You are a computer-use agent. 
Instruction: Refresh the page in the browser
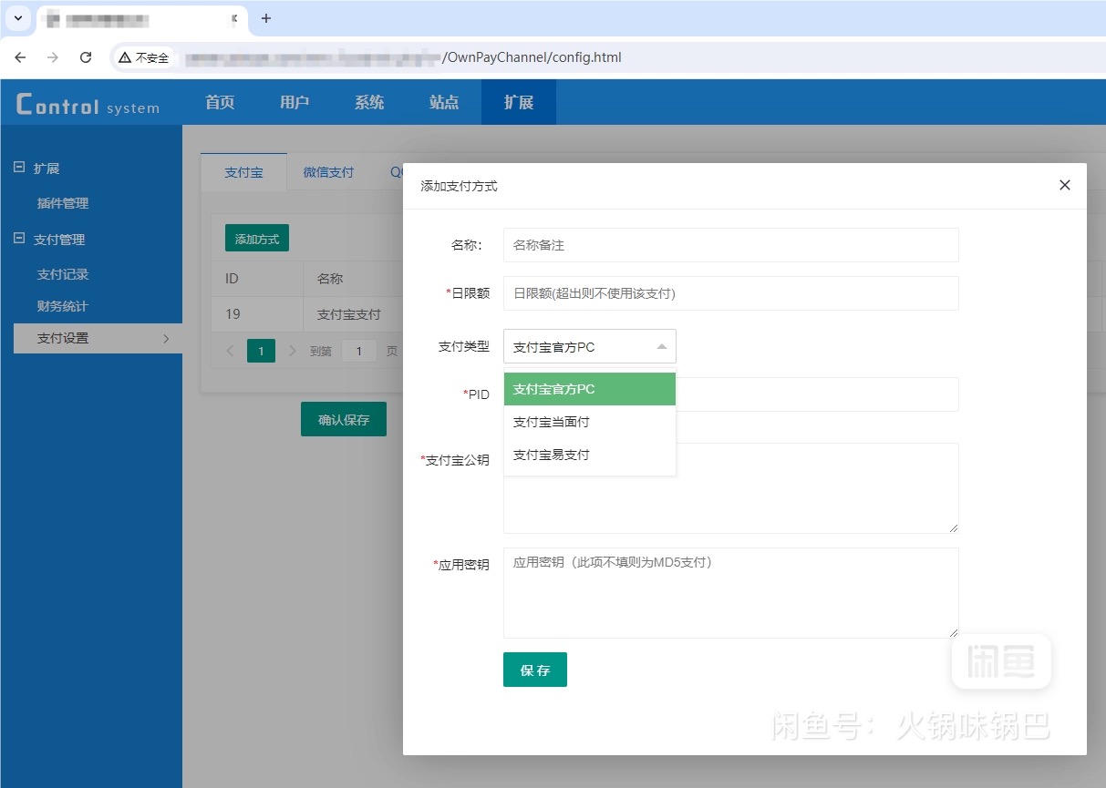[86, 56]
